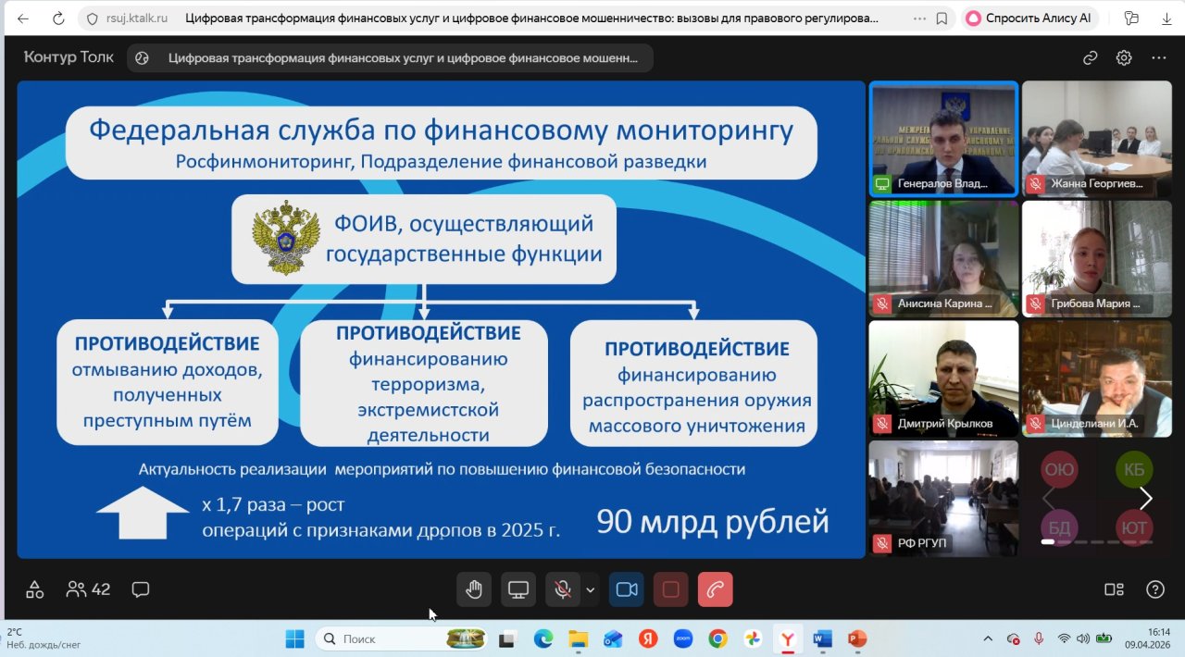The width and height of the screenshot is (1185, 657).
Task: Open the shapes apps icon bottom-left
Action: pos(34,589)
